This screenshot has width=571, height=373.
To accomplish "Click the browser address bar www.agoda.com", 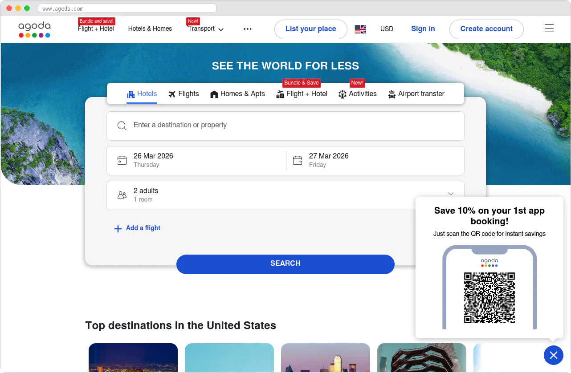I will tap(127, 8).
